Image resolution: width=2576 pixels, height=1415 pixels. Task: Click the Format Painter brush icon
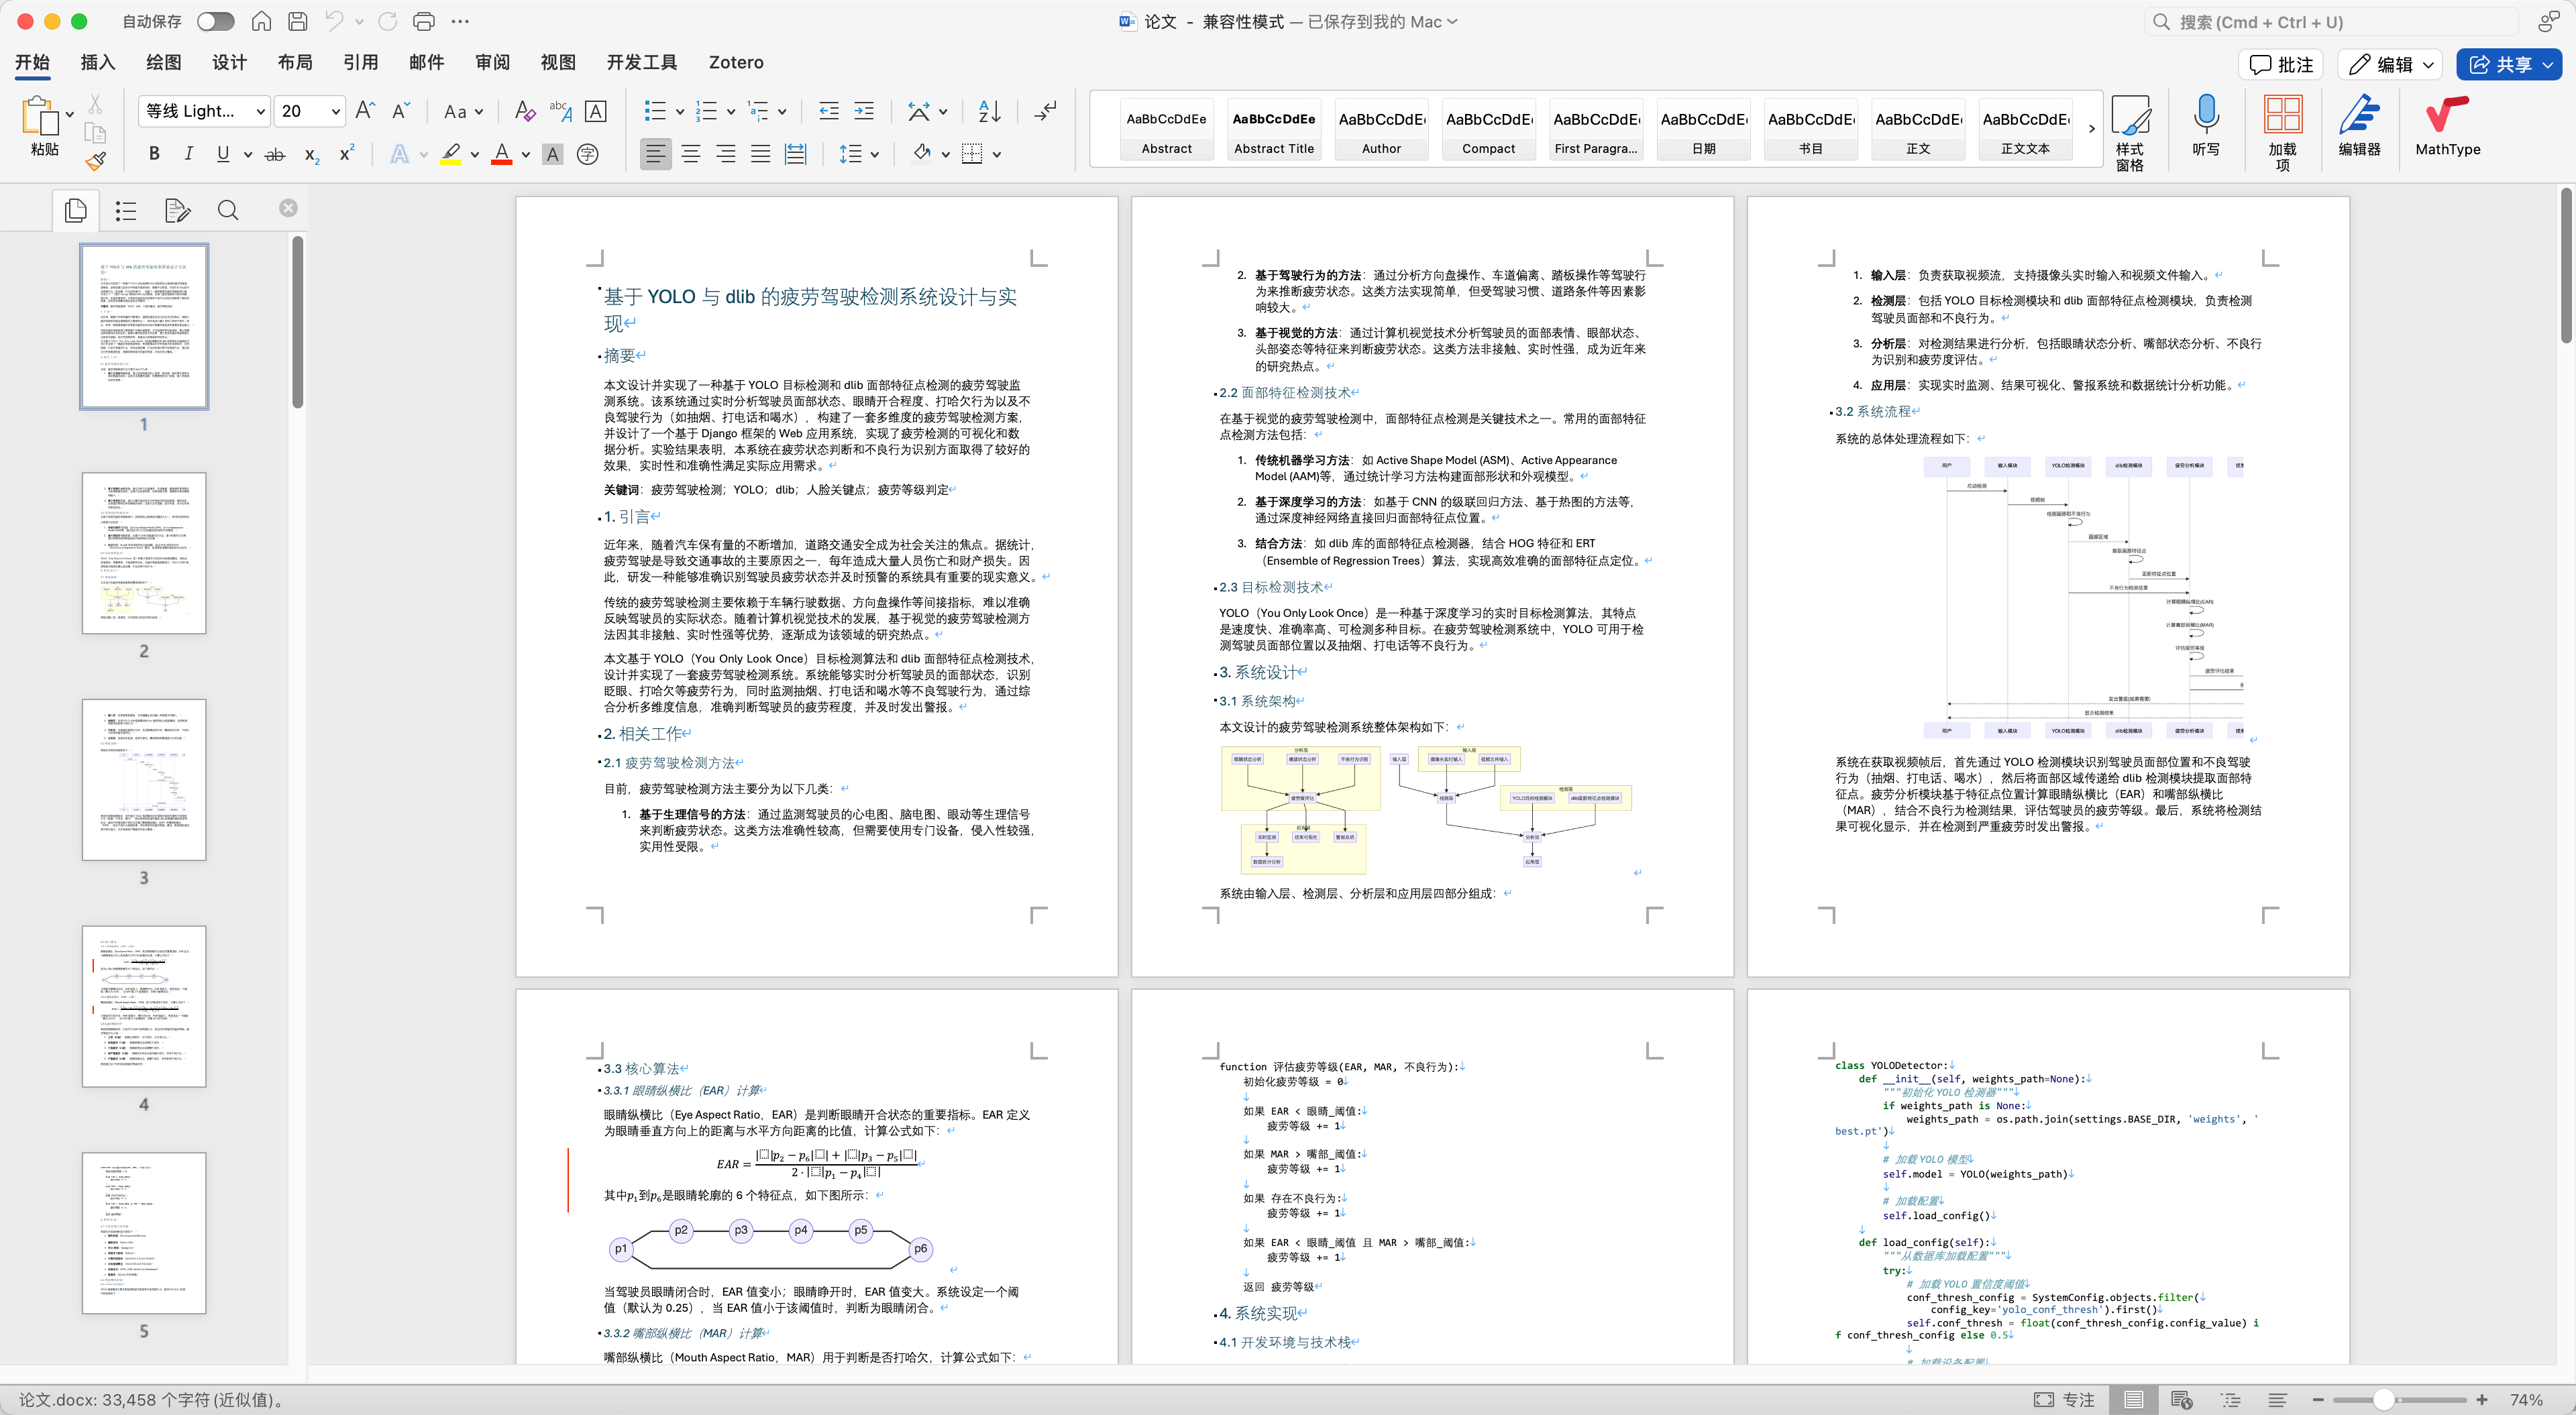click(x=95, y=161)
